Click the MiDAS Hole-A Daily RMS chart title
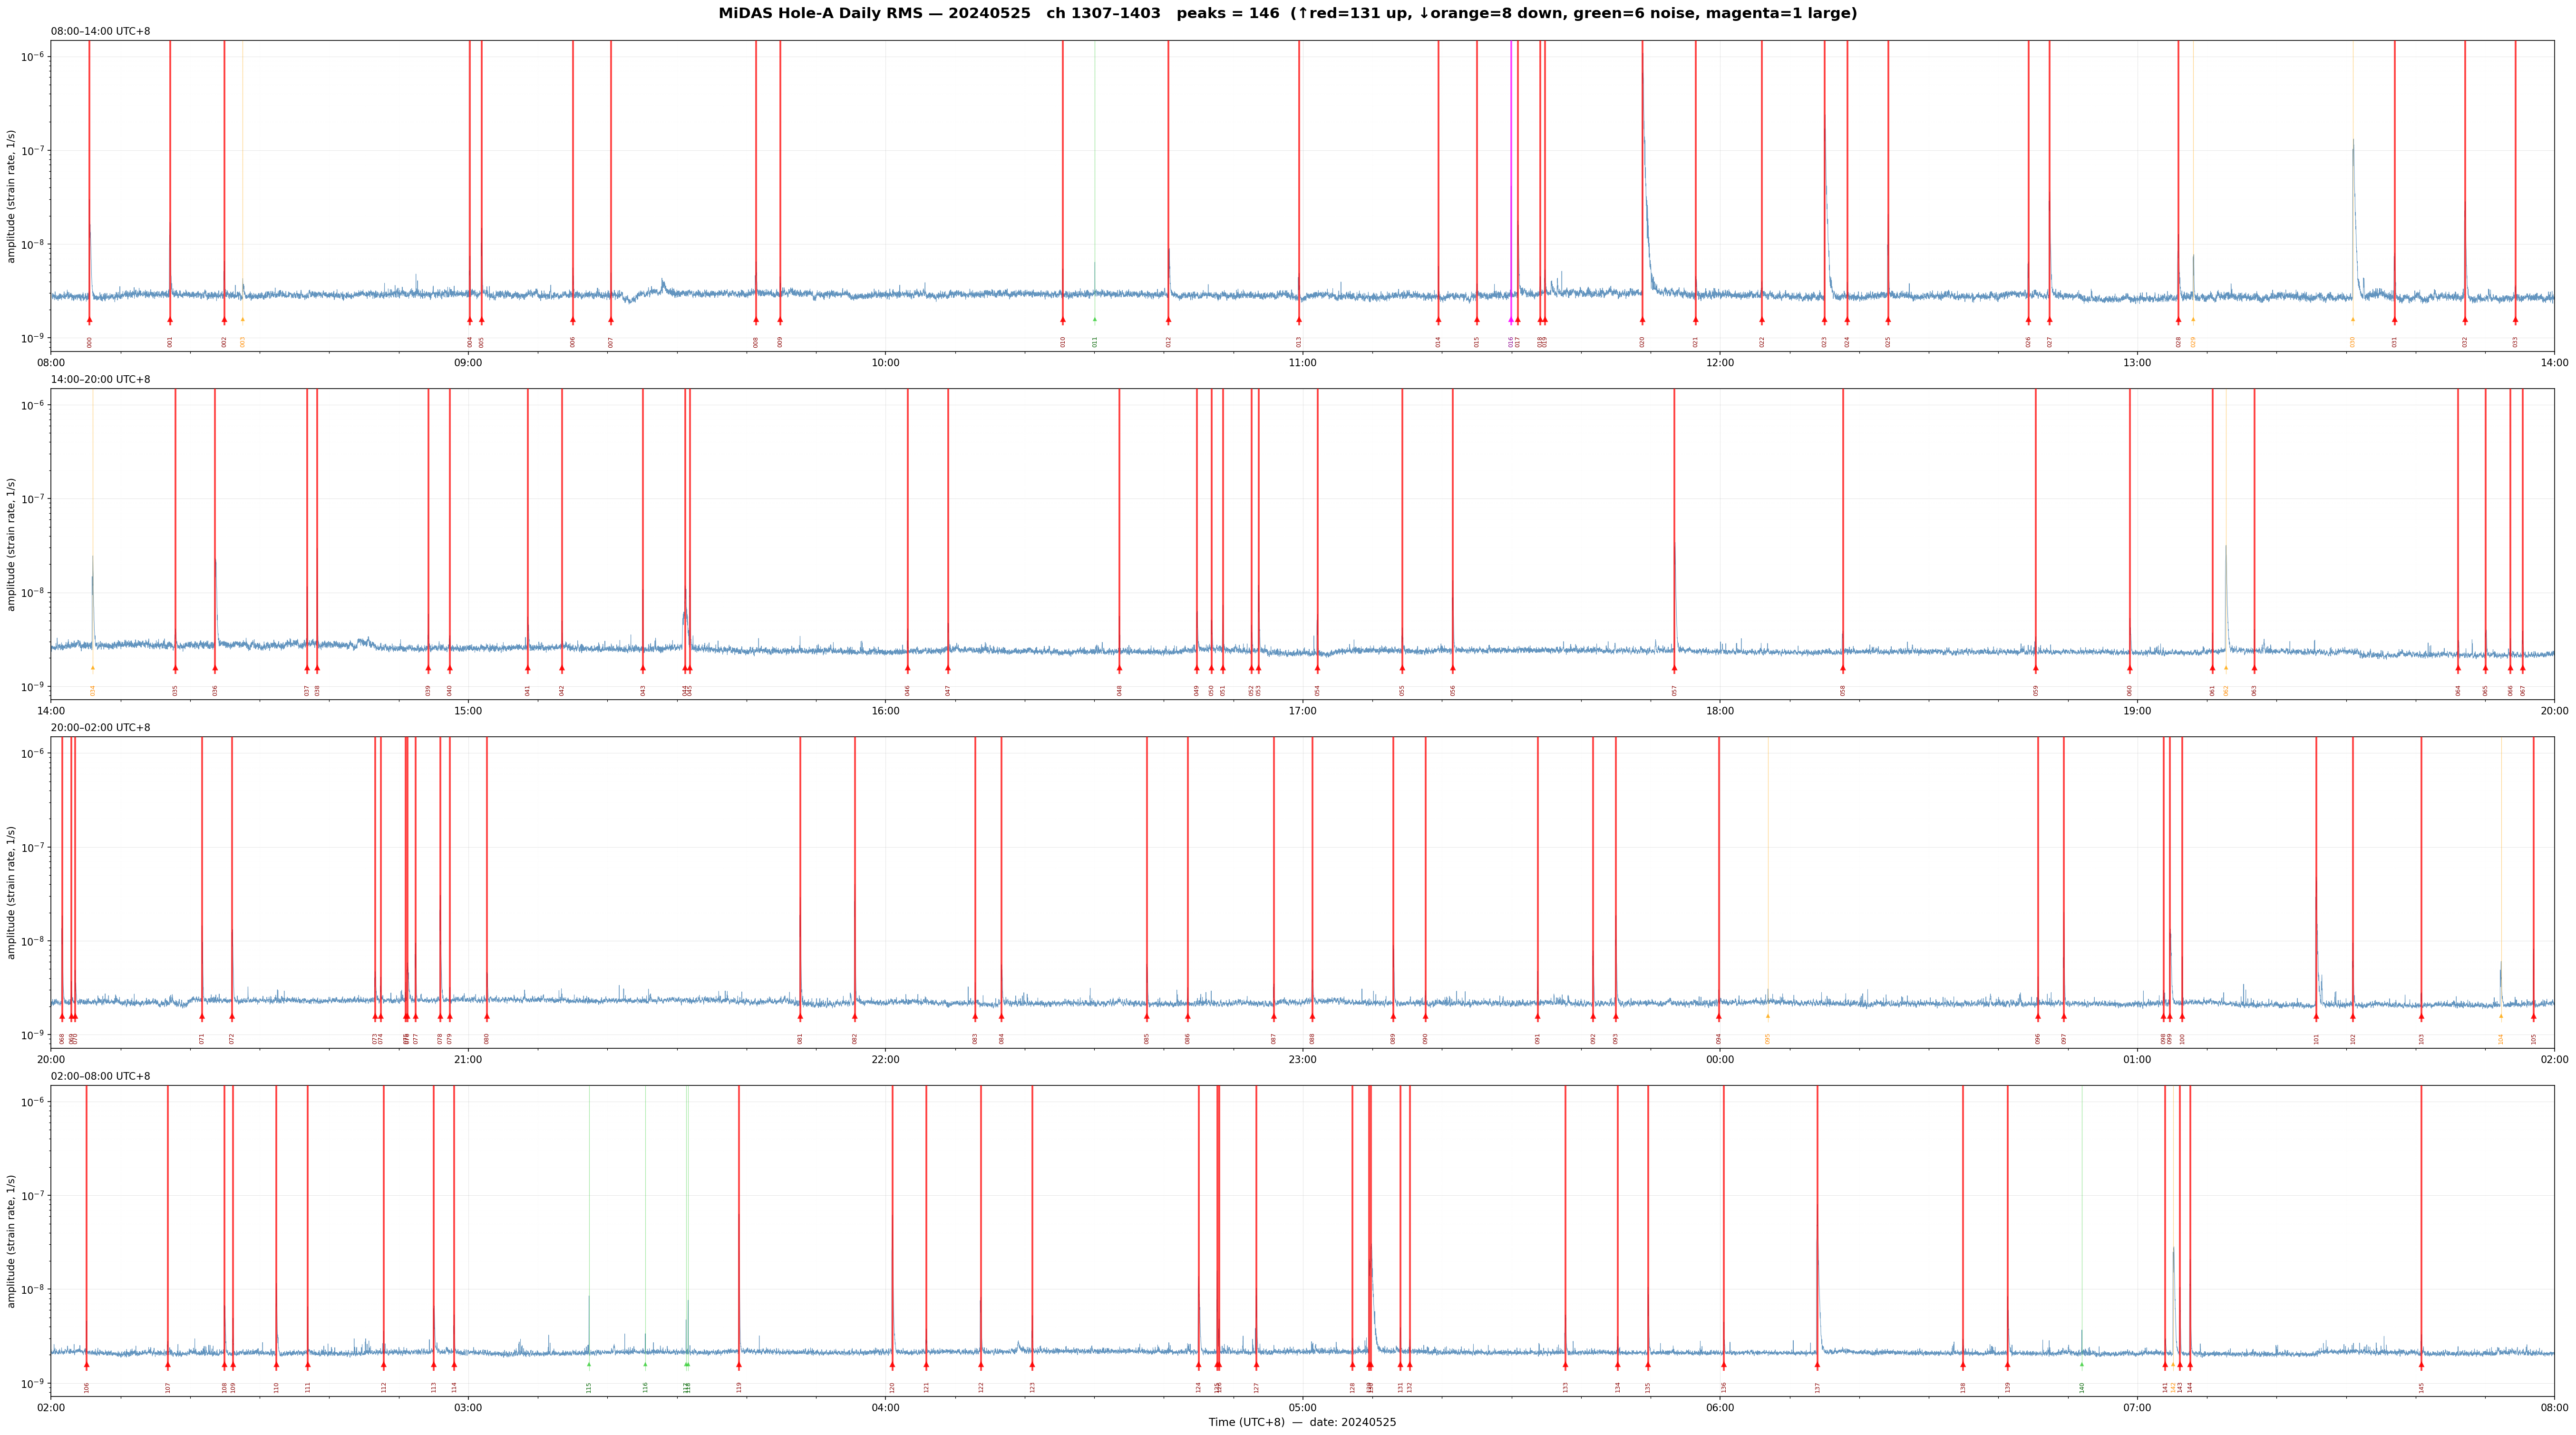2576x1435 pixels. pos(1288,14)
